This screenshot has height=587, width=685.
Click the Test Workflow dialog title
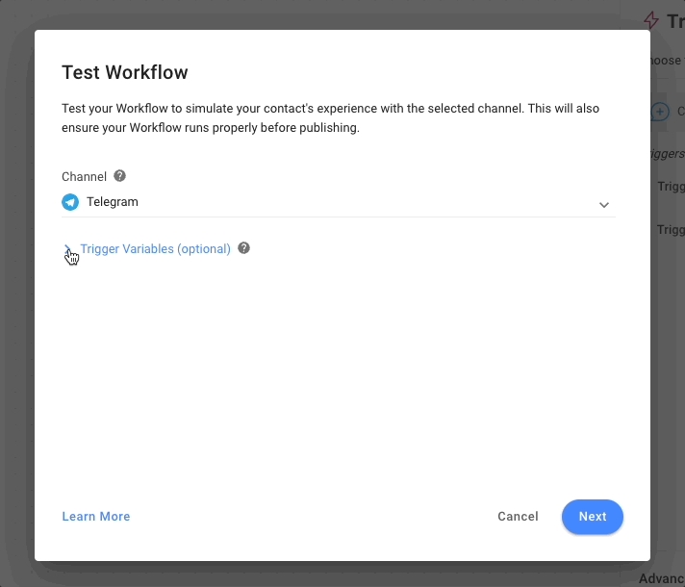(x=125, y=72)
